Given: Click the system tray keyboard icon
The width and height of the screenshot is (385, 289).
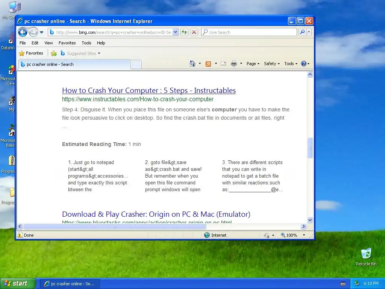Looking at the screenshot, I should point(343,284).
